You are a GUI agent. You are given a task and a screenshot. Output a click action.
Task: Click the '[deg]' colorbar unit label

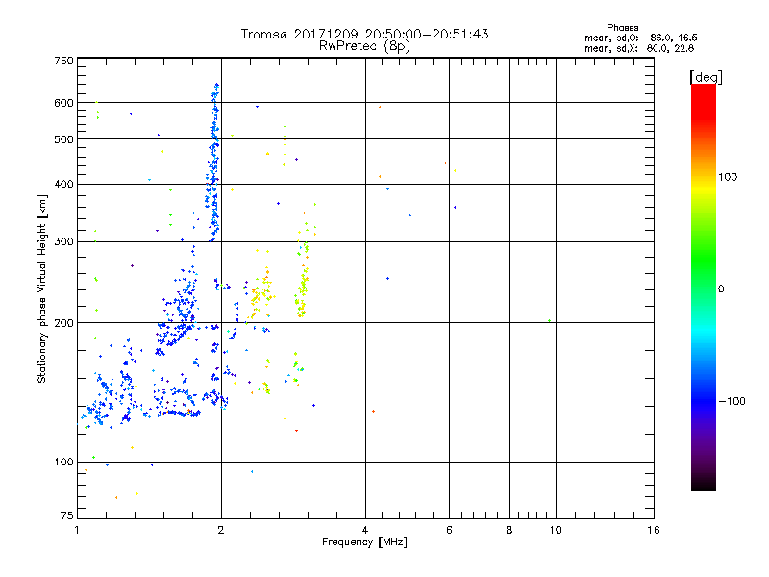pyautogui.click(x=706, y=77)
